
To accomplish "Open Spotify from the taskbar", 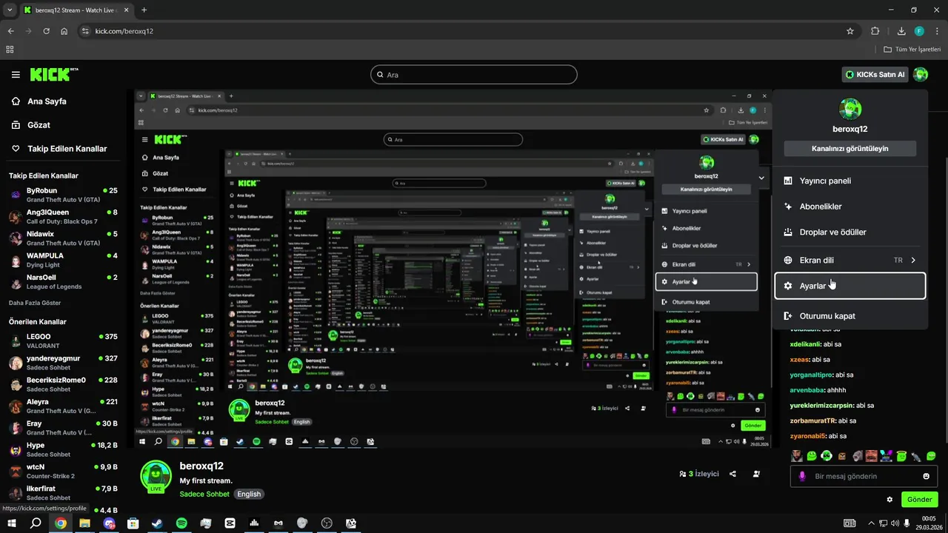I will tap(181, 523).
